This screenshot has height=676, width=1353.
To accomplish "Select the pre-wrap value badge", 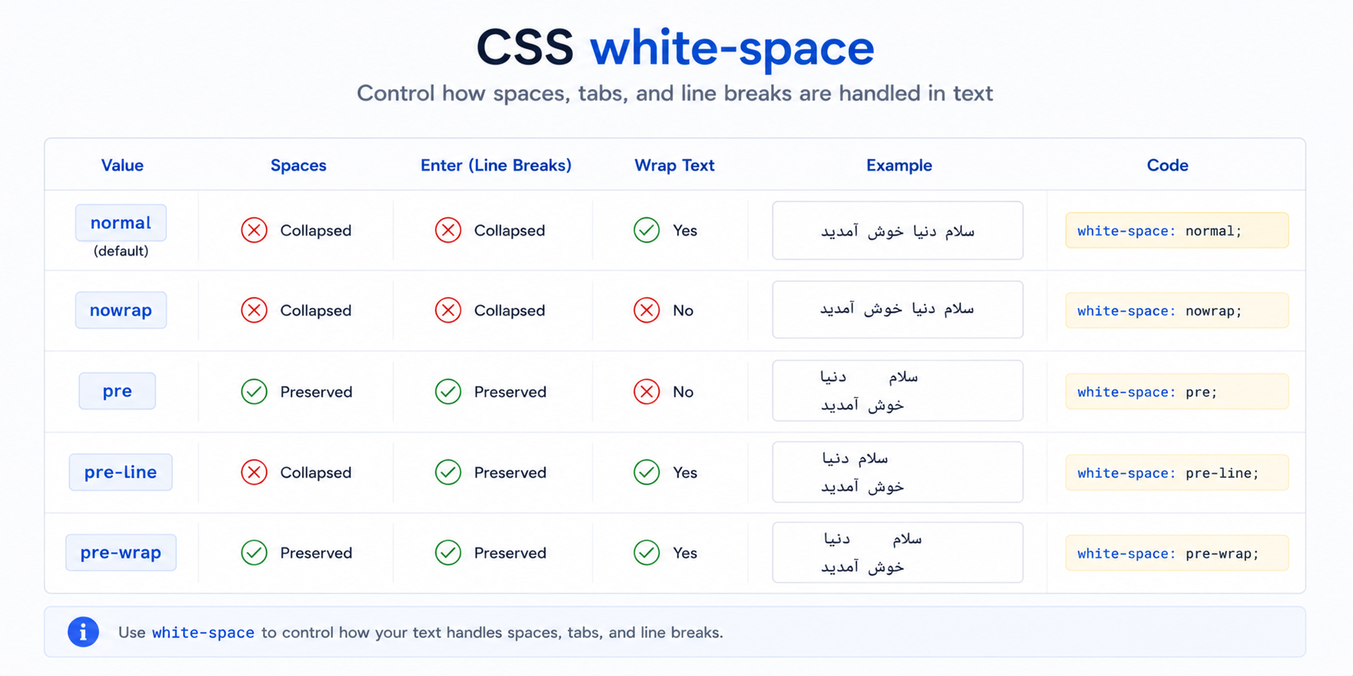I will coord(121,553).
